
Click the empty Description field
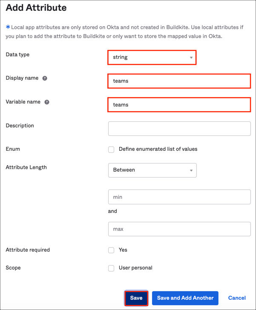[x=179, y=129]
